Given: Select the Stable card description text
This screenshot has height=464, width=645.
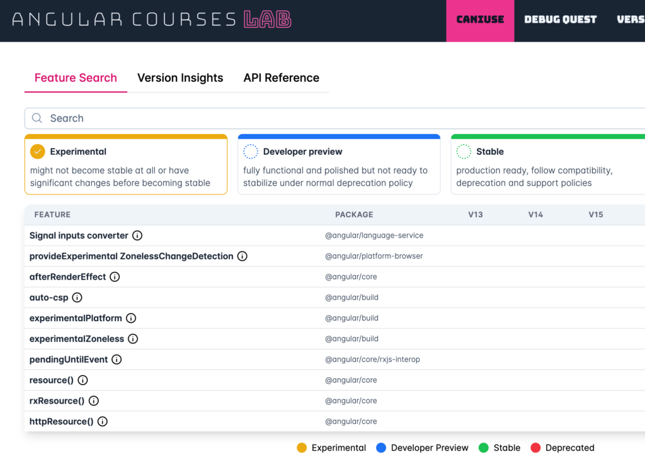Looking at the screenshot, I should [534, 177].
